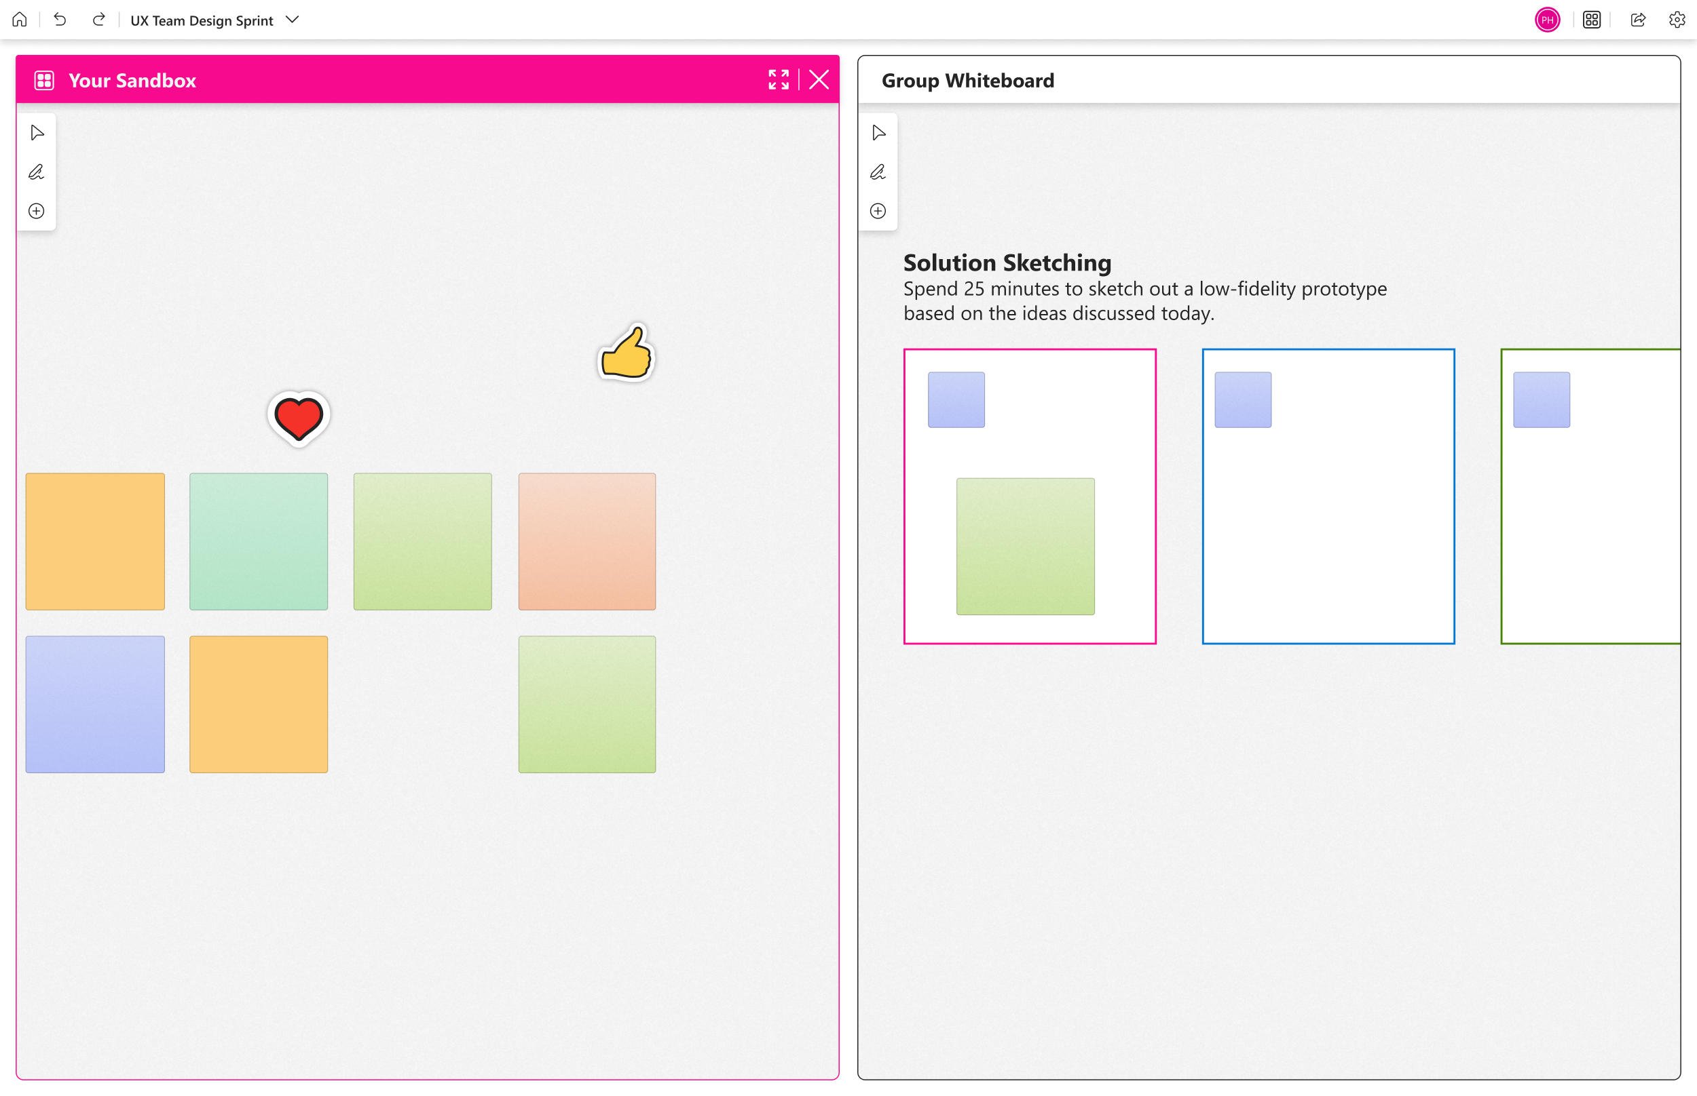Click the Undo arrow
Viewport: 1697px width, 1096px height.
pyautogui.click(x=60, y=20)
